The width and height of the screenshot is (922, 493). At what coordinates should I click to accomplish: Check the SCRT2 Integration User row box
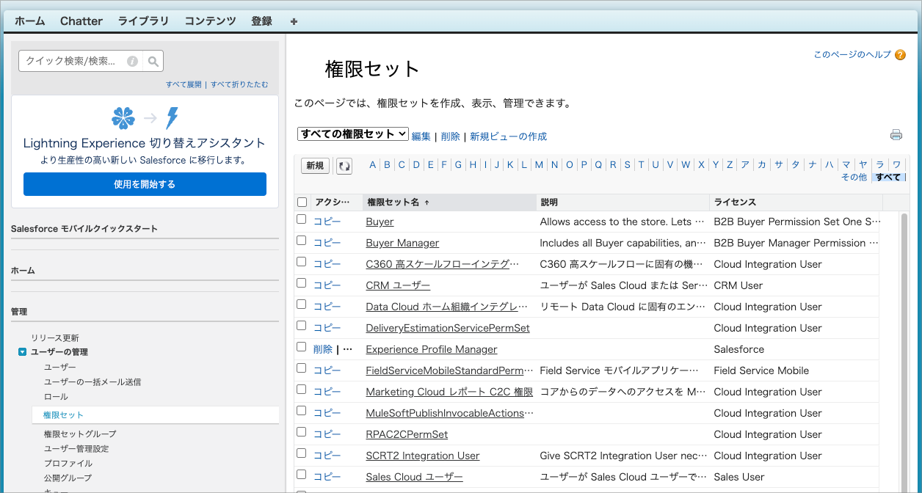[301, 453]
